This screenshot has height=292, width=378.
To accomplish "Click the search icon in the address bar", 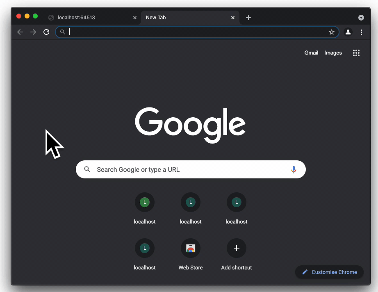I will 62,32.
